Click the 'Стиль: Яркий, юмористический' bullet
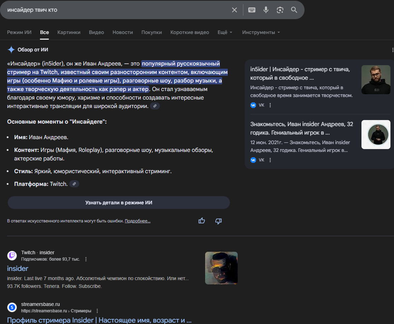Viewport: 394px width, 324px height. pyautogui.click(x=93, y=171)
